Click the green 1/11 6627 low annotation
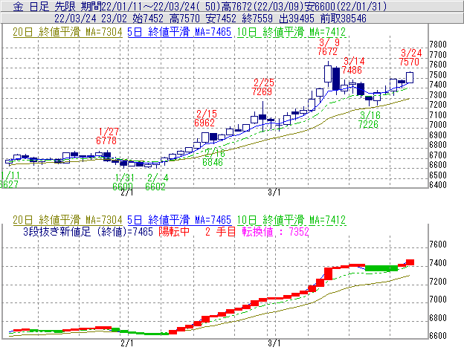This screenshot has height=353, width=464. tap(9, 180)
